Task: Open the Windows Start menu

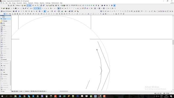Action: click(x=2, y=96)
